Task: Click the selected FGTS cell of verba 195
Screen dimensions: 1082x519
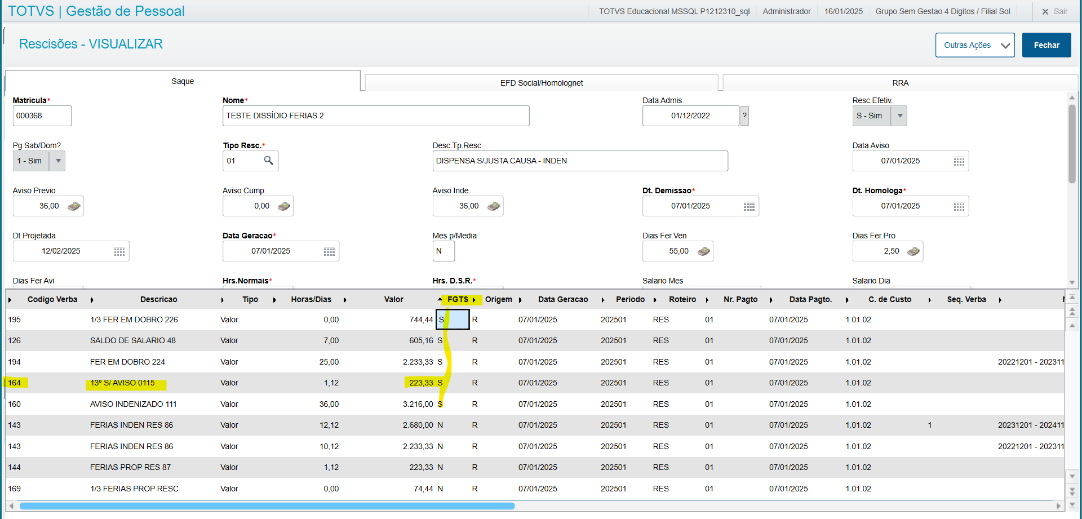Action: pyautogui.click(x=453, y=320)
